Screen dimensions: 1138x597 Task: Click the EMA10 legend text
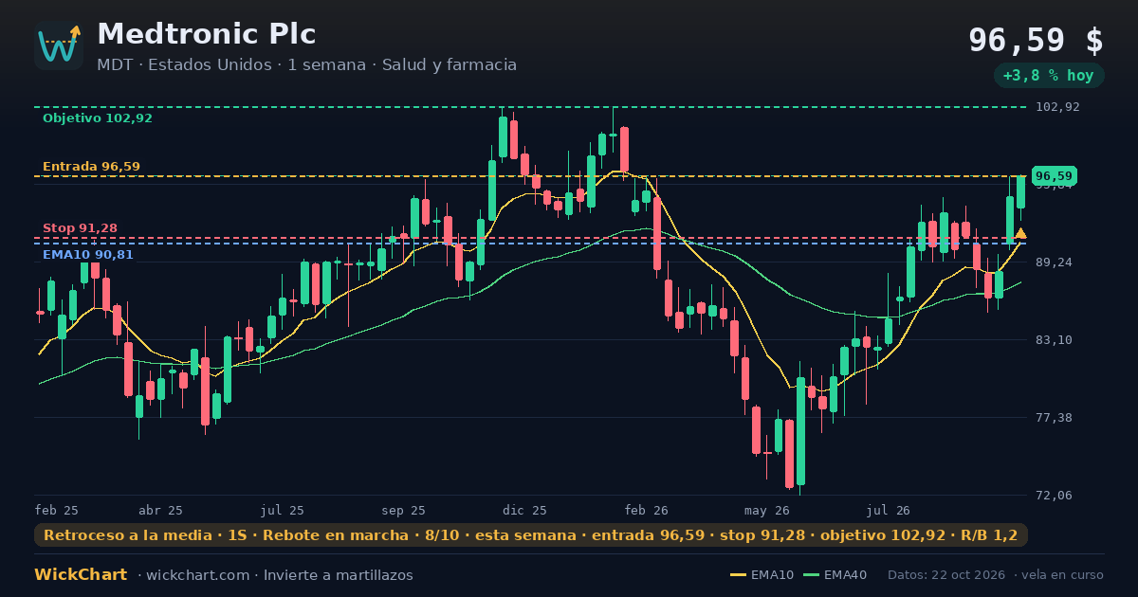click(772, 575)
